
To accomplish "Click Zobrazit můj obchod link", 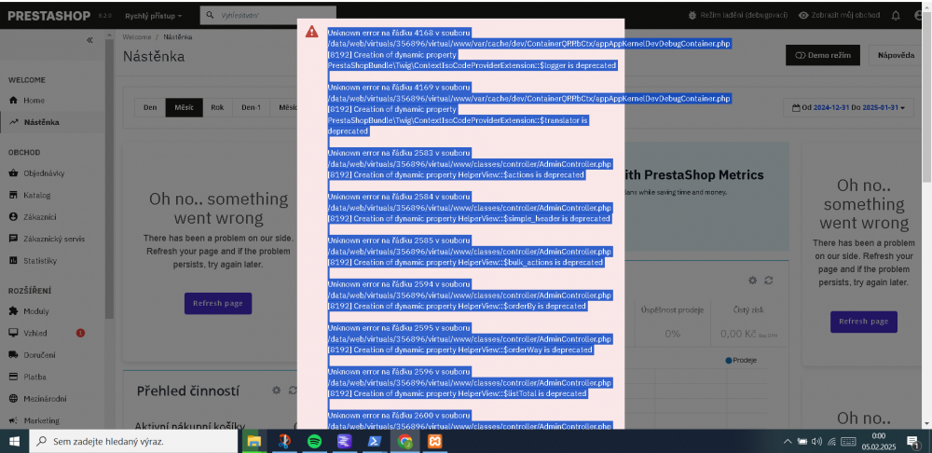I will [x=841, y=16].
